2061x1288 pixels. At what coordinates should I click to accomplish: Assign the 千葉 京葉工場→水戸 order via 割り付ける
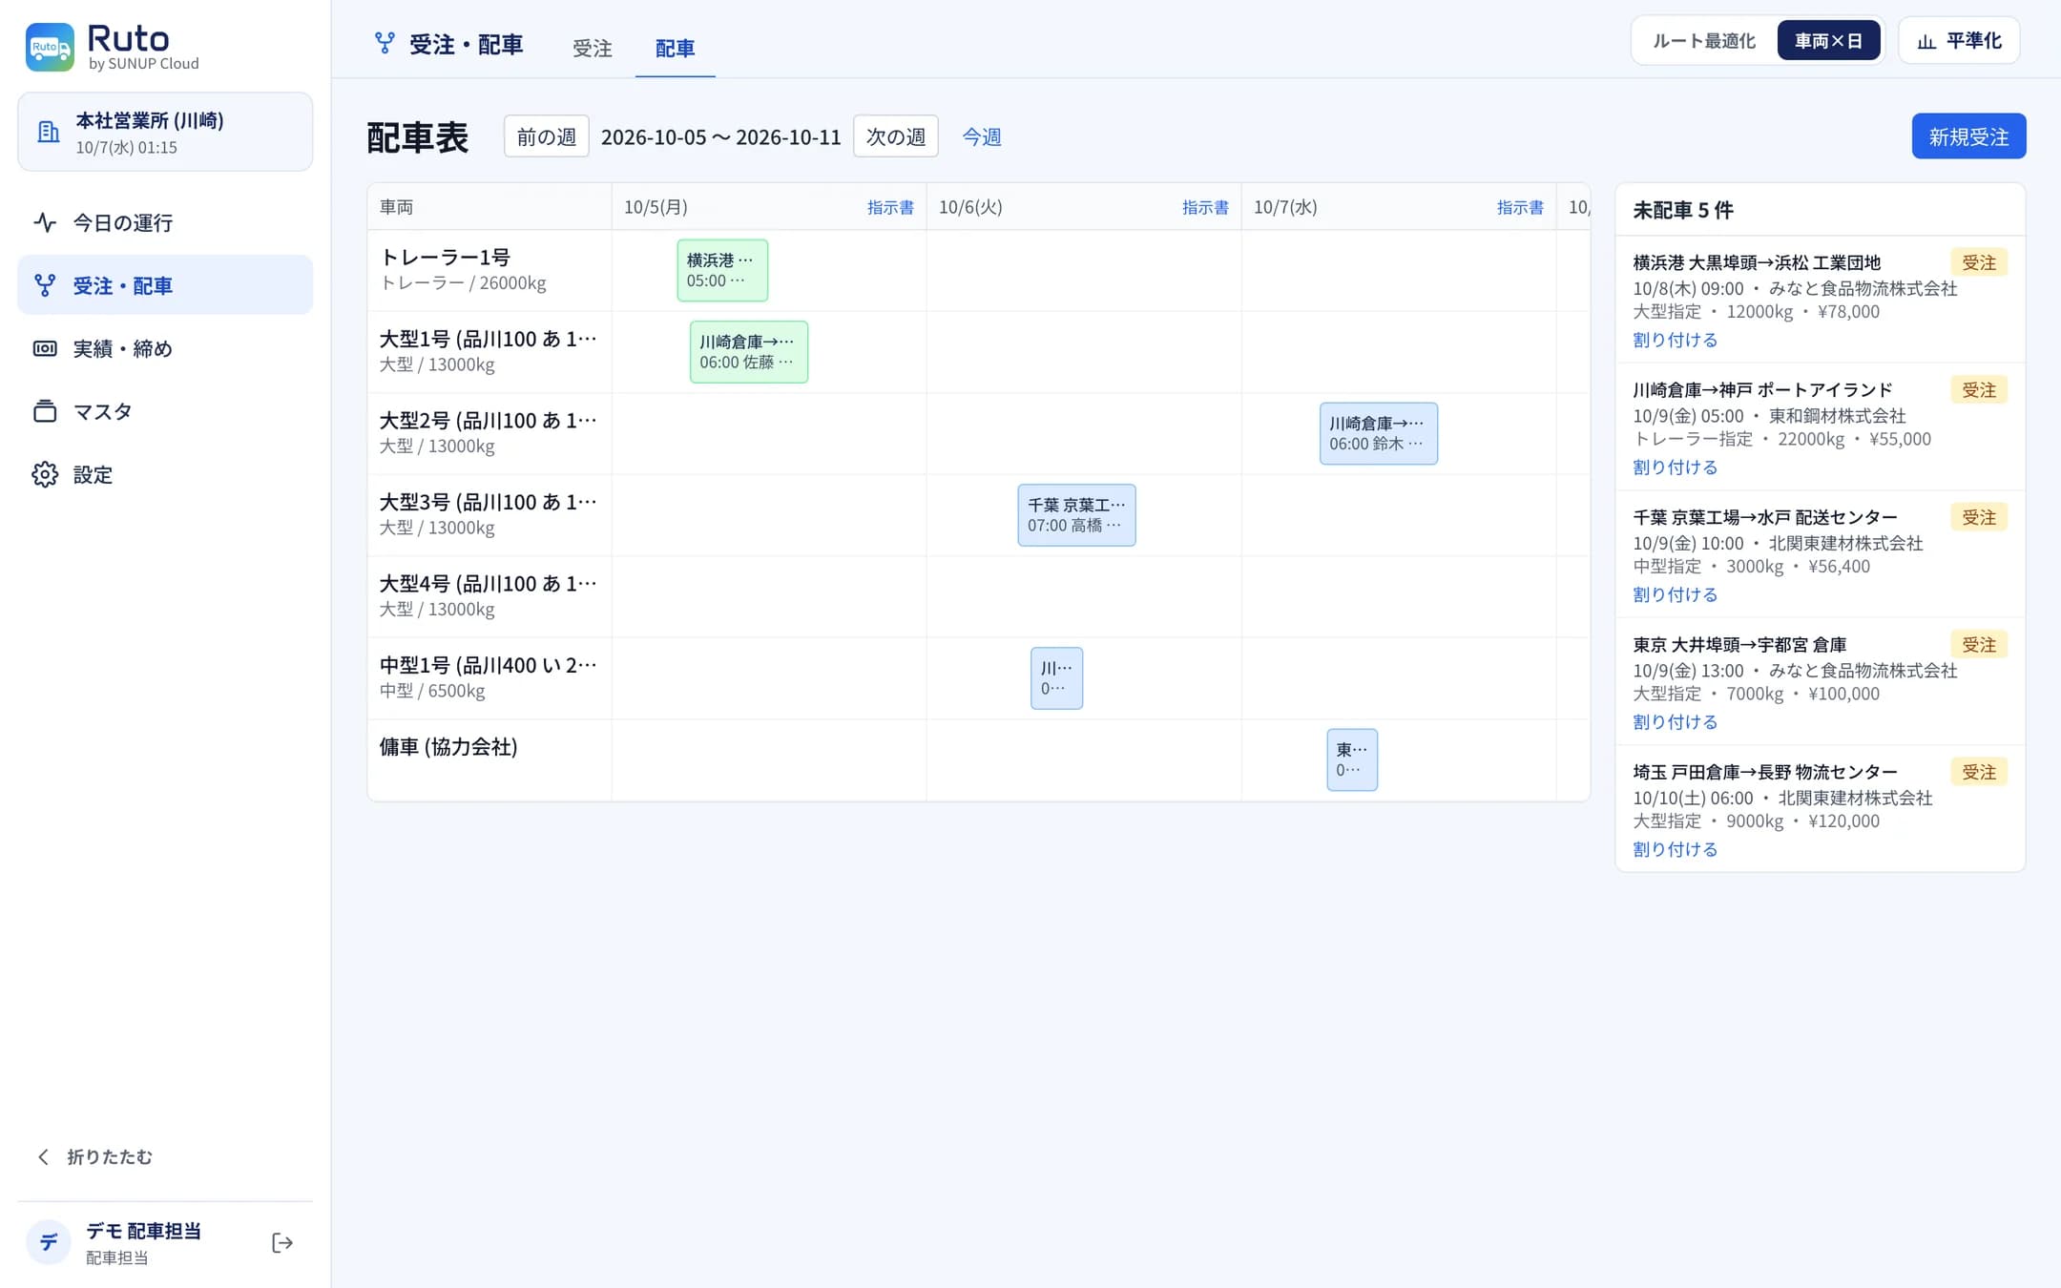1675,594
